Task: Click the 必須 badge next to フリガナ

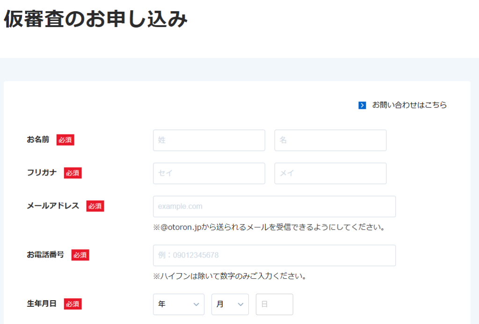Action: click(73, 173)
